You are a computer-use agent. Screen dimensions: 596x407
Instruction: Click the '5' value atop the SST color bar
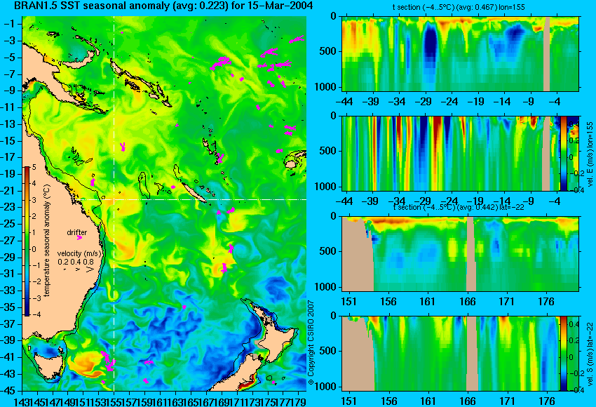tap(34, 167)
